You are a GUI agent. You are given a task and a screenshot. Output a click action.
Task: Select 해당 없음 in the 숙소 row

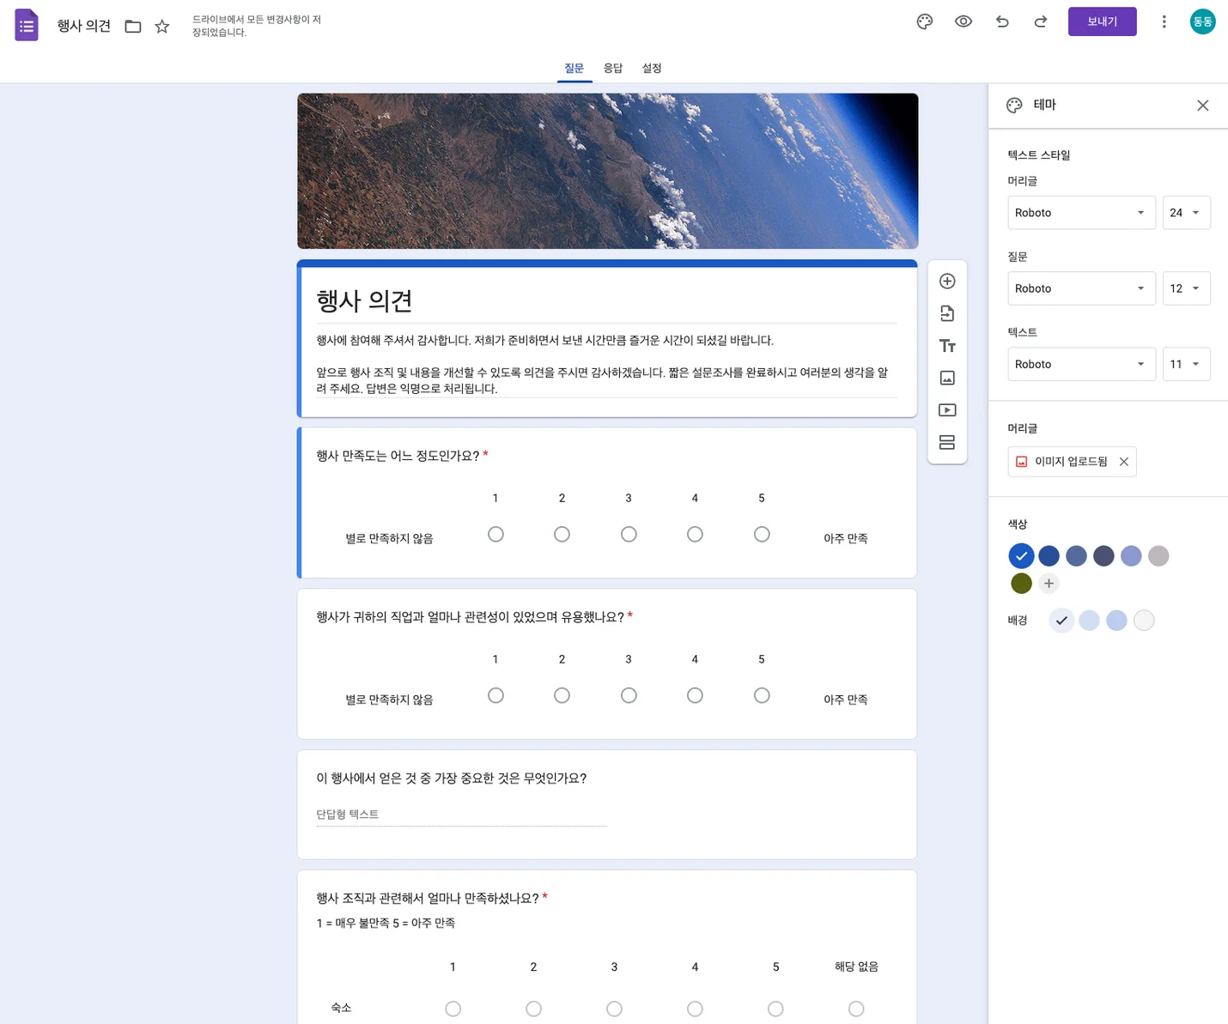(x=856, y=1009)
